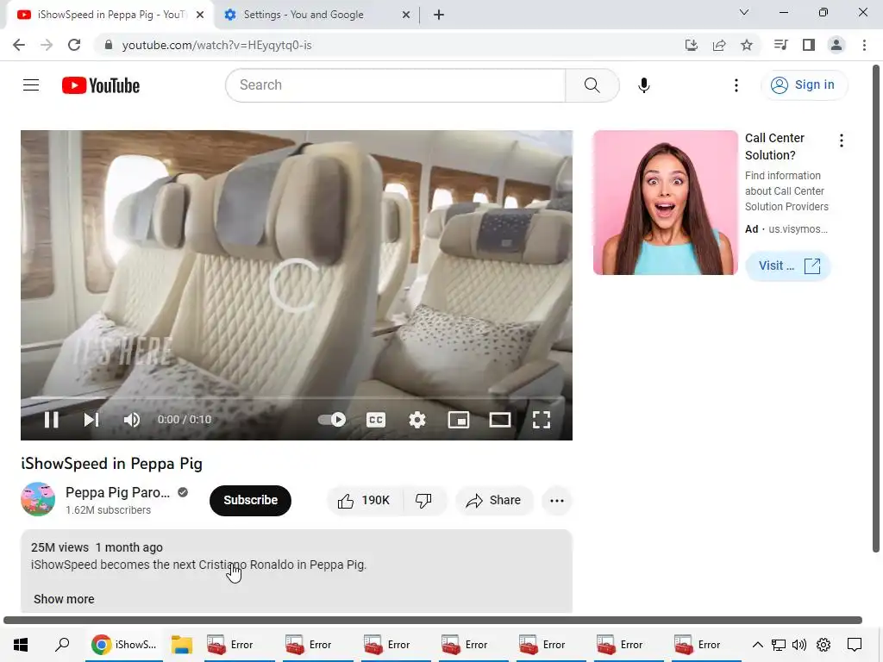Screen dimensions: 883x662
Task: Open the taskbar volume control
Action: click(x=799, y=645)
